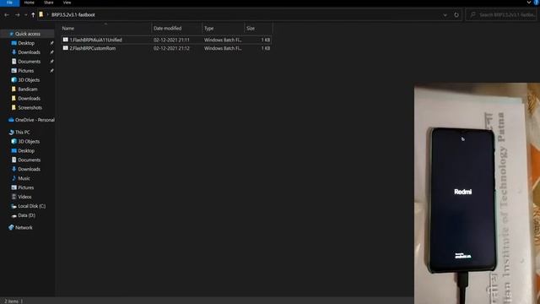This screenshot has width=540, height=304.
Task: Open Videos under This PC
Action: point(24,197)
